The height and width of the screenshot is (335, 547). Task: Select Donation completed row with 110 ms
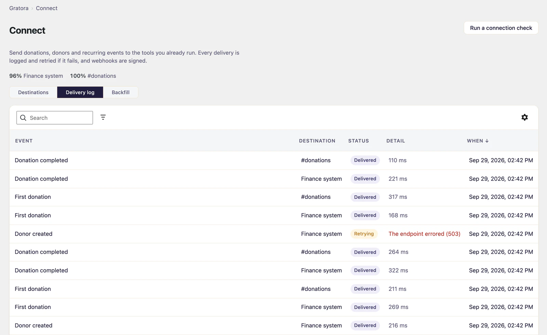[274, 160]
